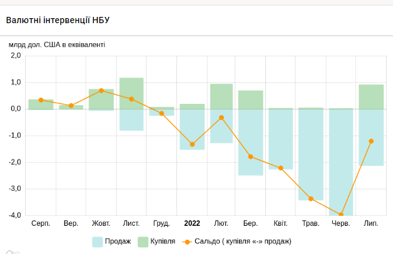Click the blue Продаж bar for Квіт.
Viewport: 393px width, 254px height.
tap(281, 139)
